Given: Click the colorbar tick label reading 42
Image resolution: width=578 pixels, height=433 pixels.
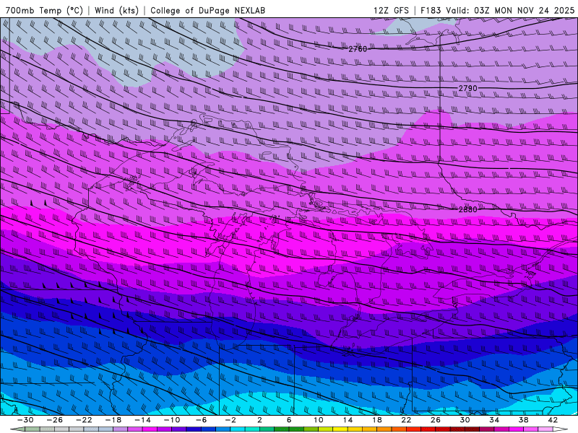Looking at the screenshot, I should pos(553,420).
